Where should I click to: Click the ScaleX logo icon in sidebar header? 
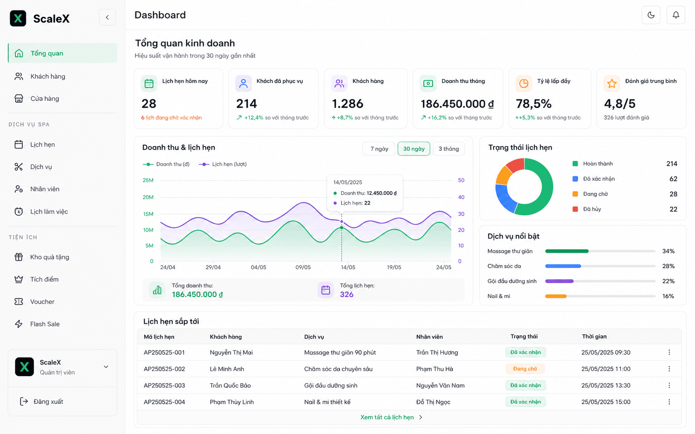[18, 18]
